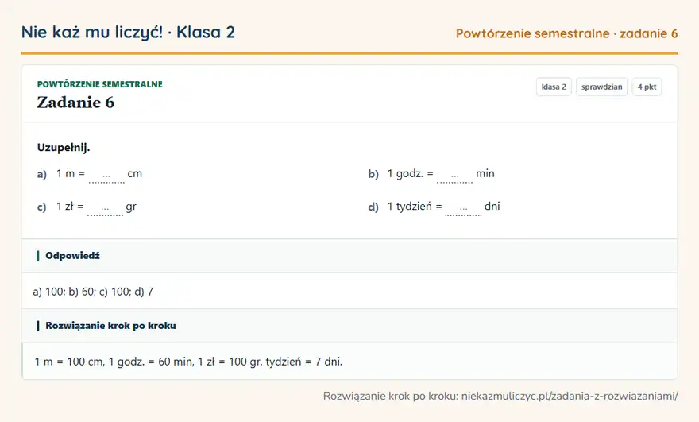Click the '4 pkt' tag
Screen dimensions: 699x422
(647, 87)
